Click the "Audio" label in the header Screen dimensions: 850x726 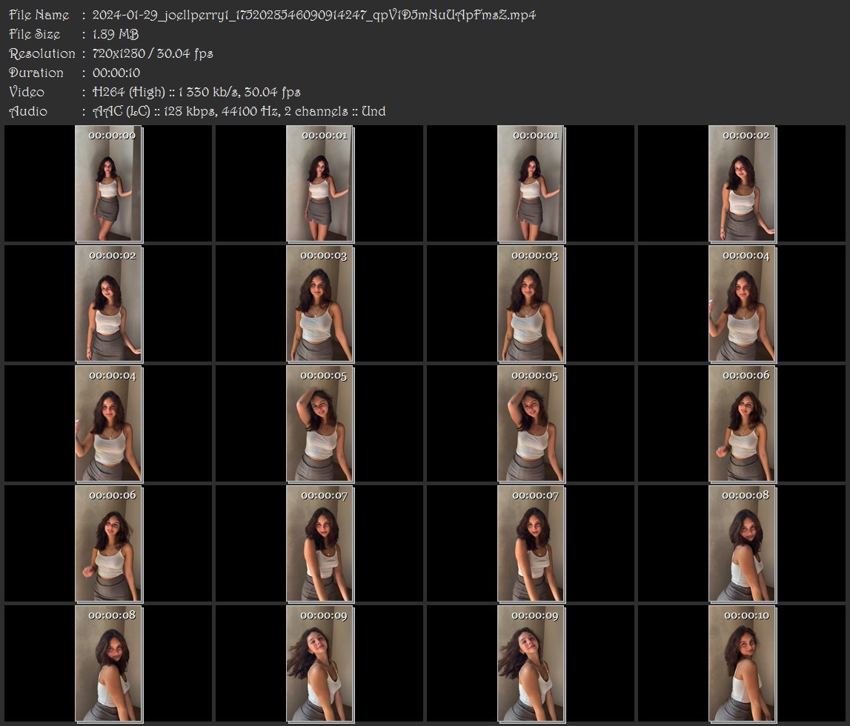28,112
